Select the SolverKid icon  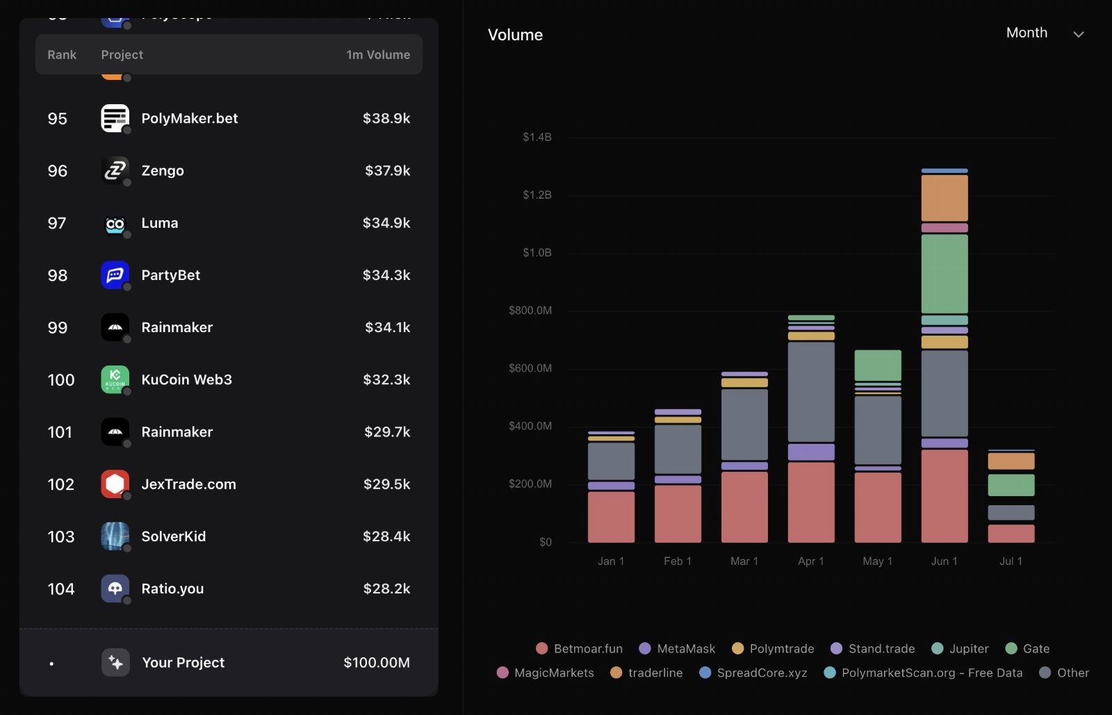coord(115,536)
